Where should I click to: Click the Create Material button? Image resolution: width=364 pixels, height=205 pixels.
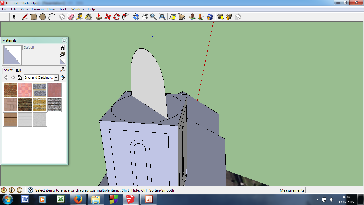click(63, 55)
